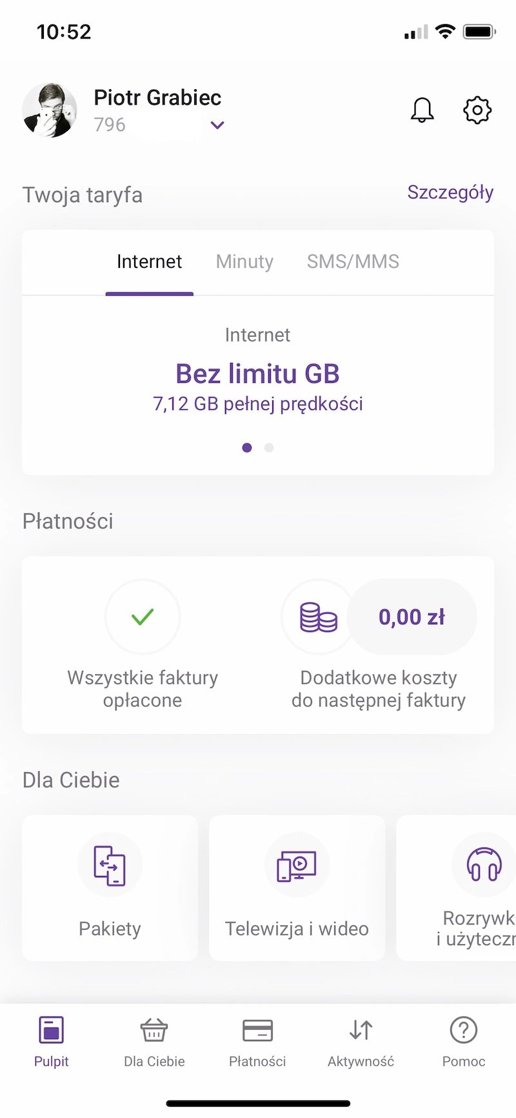
Task: Open Pomoc question mark icon
Action: coord(464,1030)
